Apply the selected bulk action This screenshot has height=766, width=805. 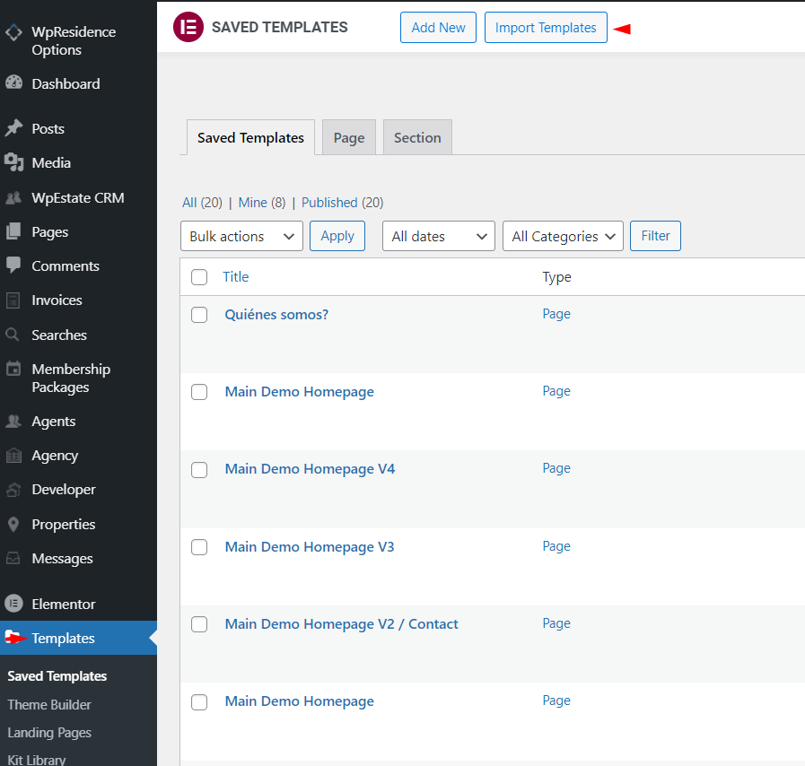coord(337,236)
